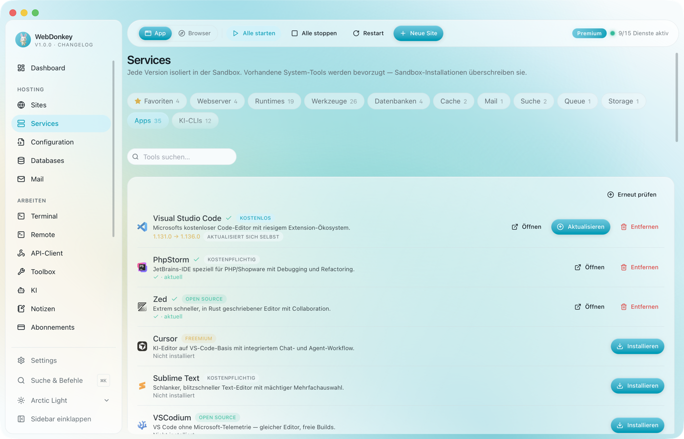The image size is (684, 439).
Task: Click Alle starten button
Action: 254,33
